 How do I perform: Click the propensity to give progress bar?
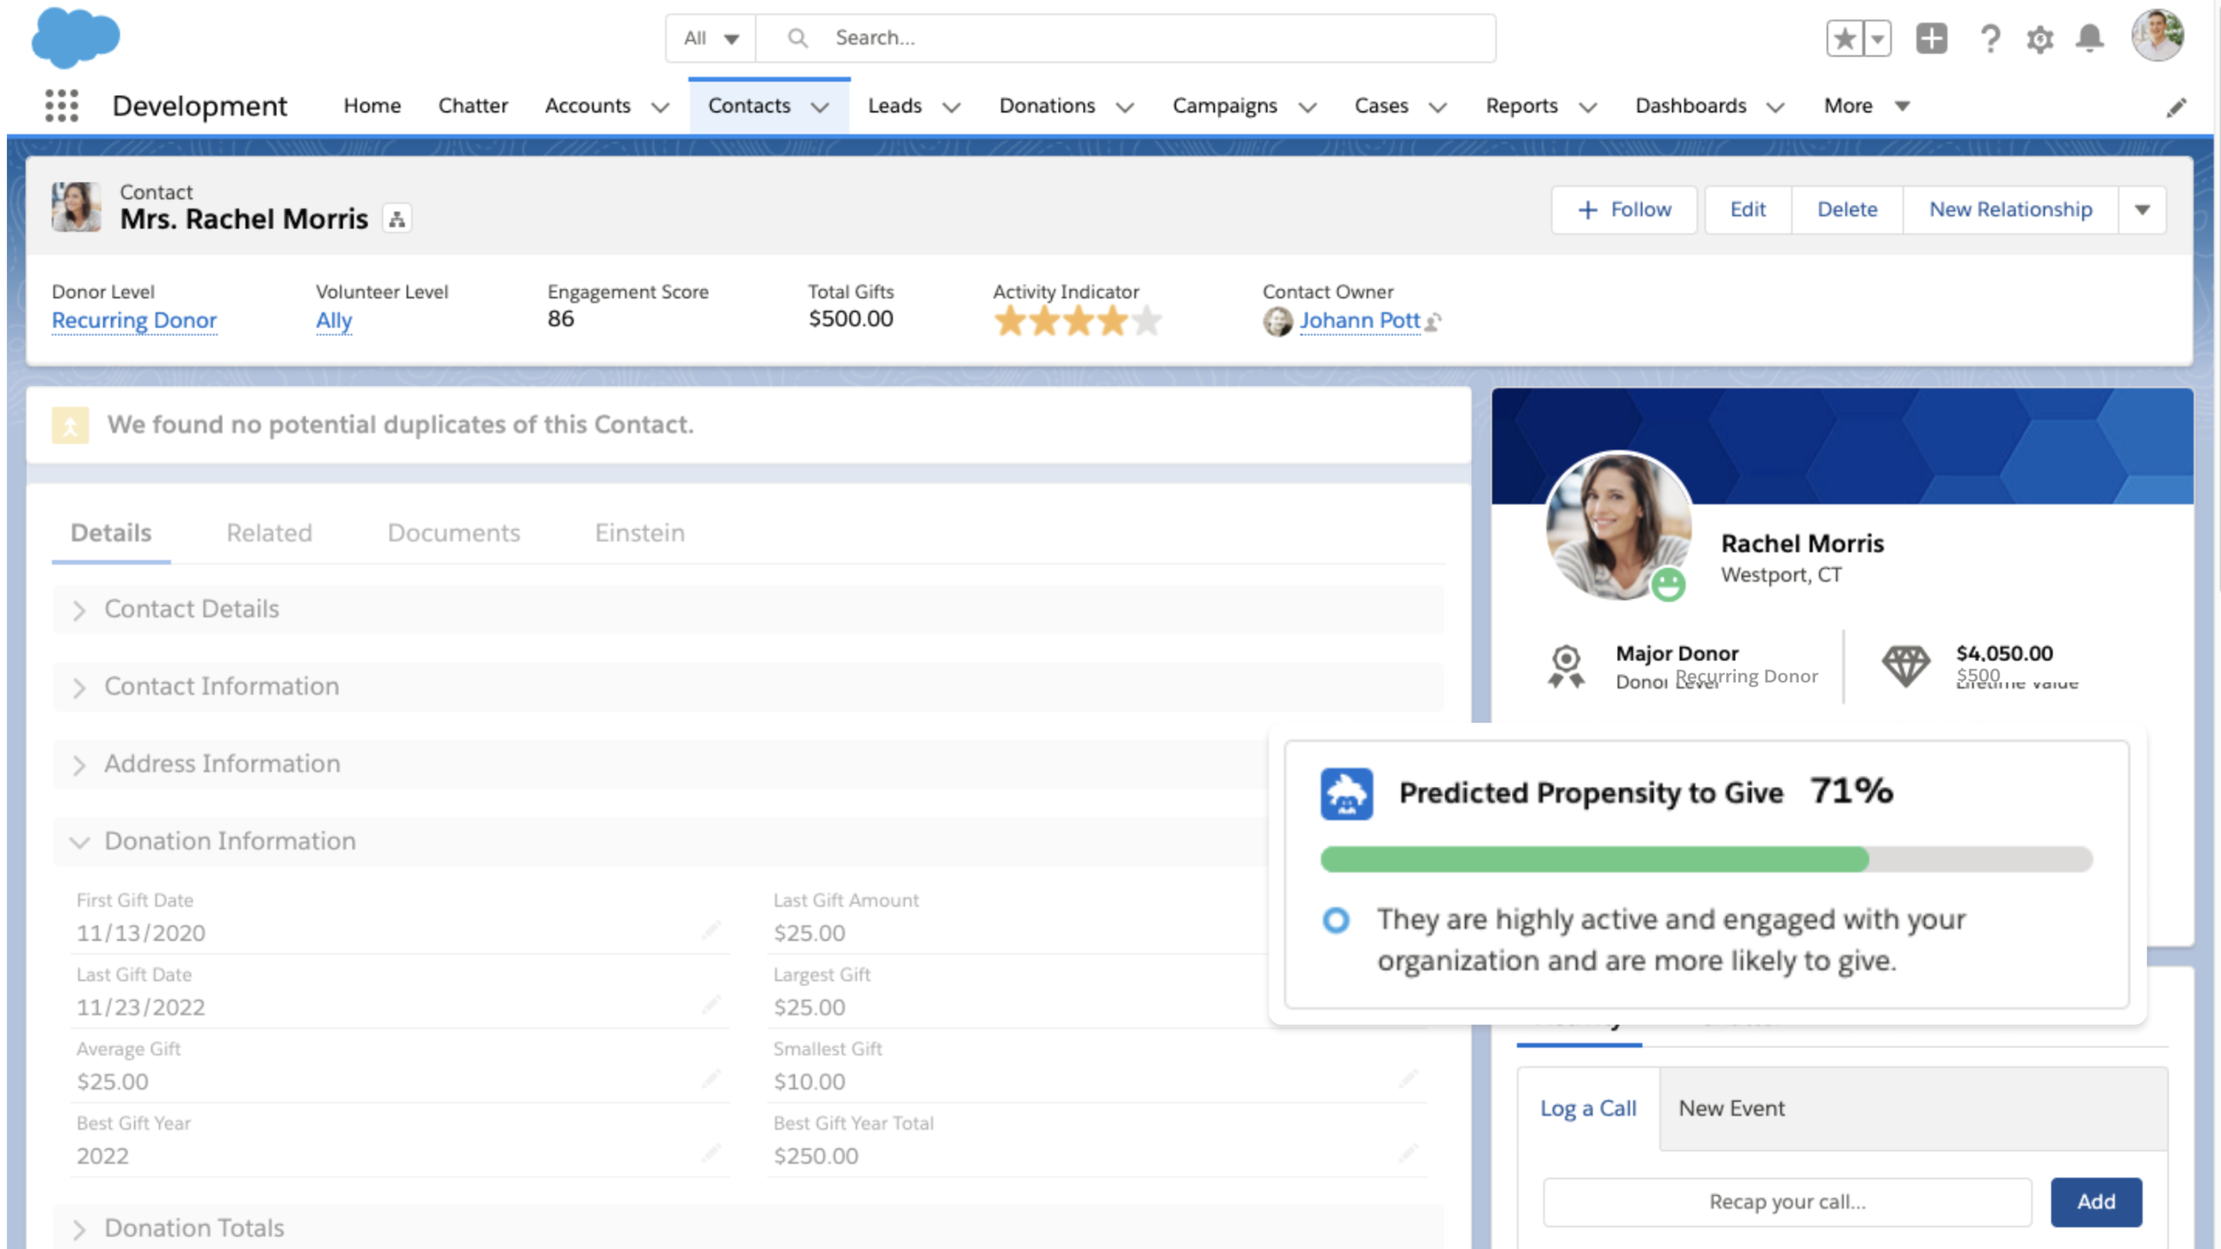tap(1706, 859)
